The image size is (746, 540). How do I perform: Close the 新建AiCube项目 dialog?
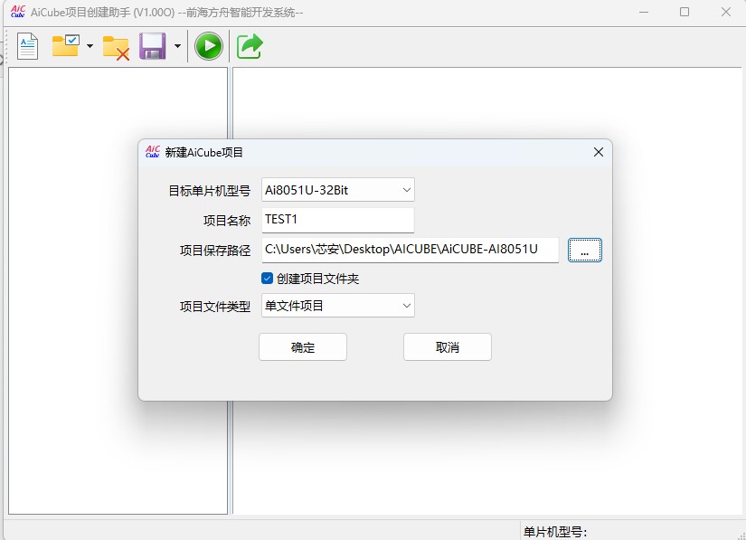(x=599, y=152)
